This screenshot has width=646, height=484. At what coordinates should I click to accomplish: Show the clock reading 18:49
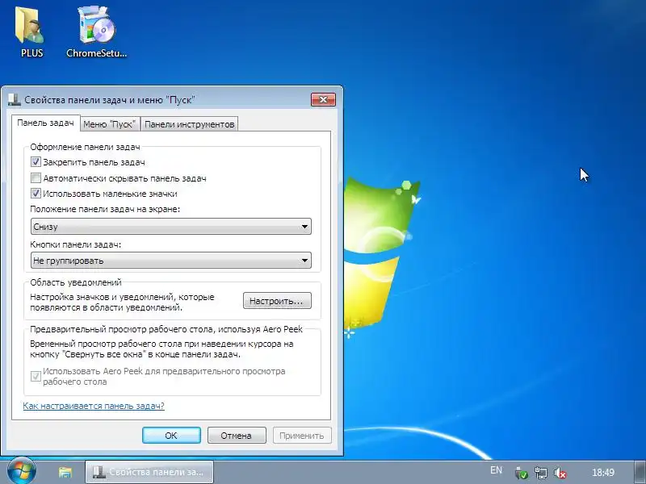pos(603,473)
